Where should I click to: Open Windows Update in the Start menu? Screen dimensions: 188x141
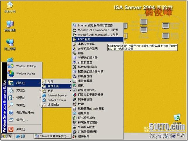24,73
